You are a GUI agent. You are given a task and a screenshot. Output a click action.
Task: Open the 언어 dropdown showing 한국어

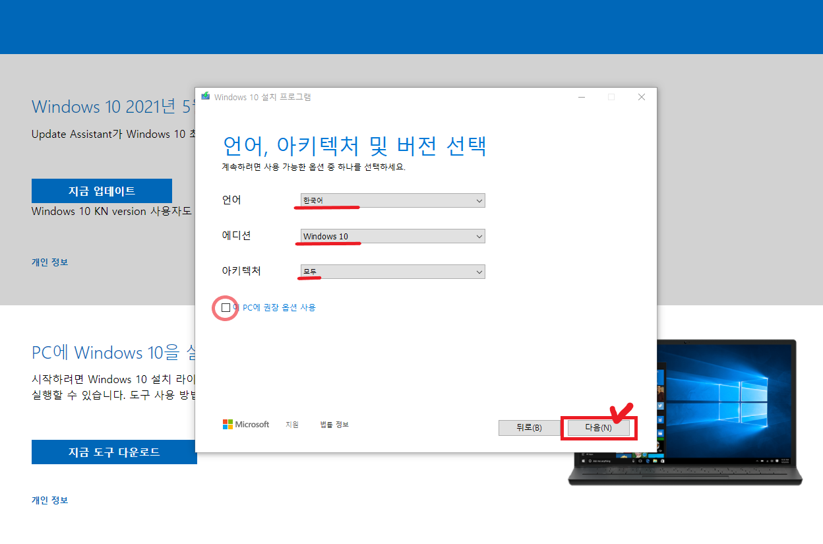(x=392, y=200)
